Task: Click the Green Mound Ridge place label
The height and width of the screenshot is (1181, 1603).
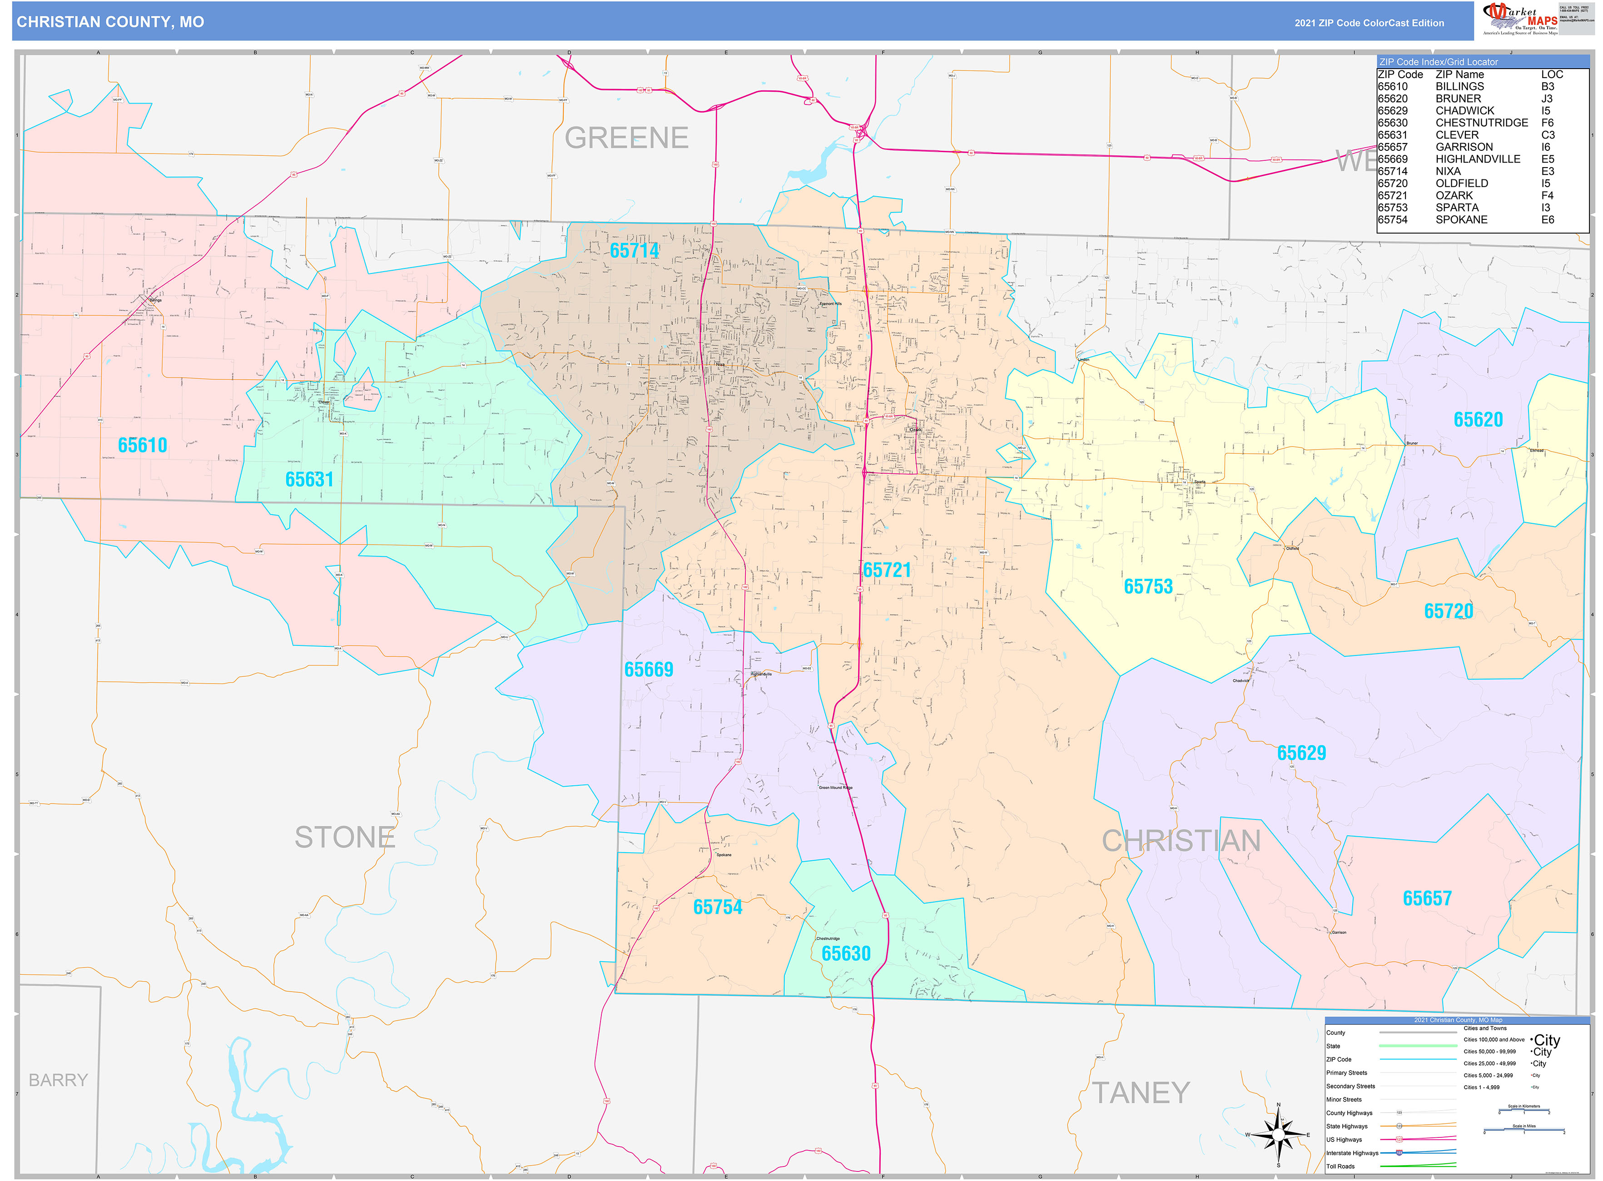Action: pyautogui.click(x=836, y=788)
